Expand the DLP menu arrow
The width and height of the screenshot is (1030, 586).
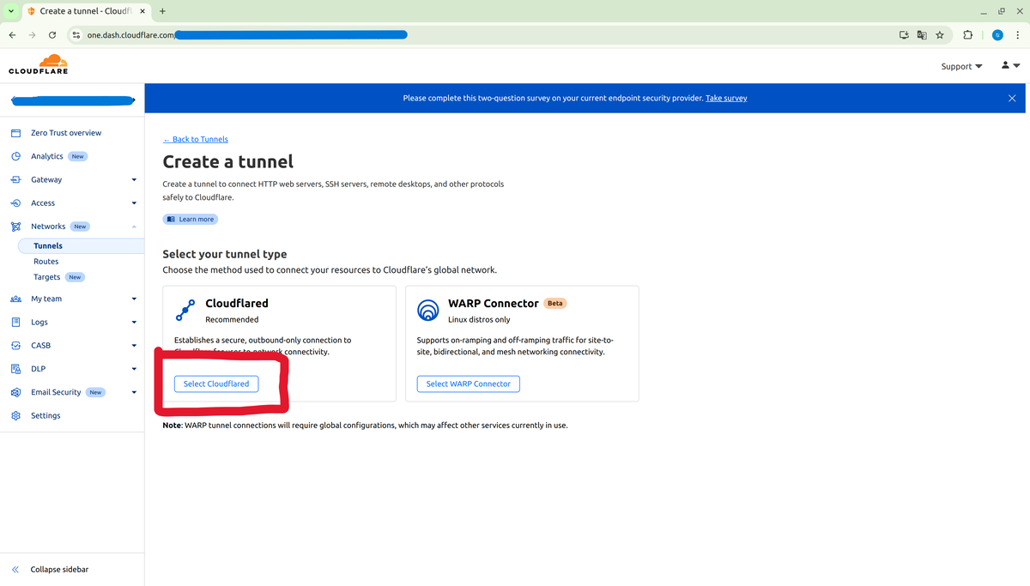coord(134,369)
